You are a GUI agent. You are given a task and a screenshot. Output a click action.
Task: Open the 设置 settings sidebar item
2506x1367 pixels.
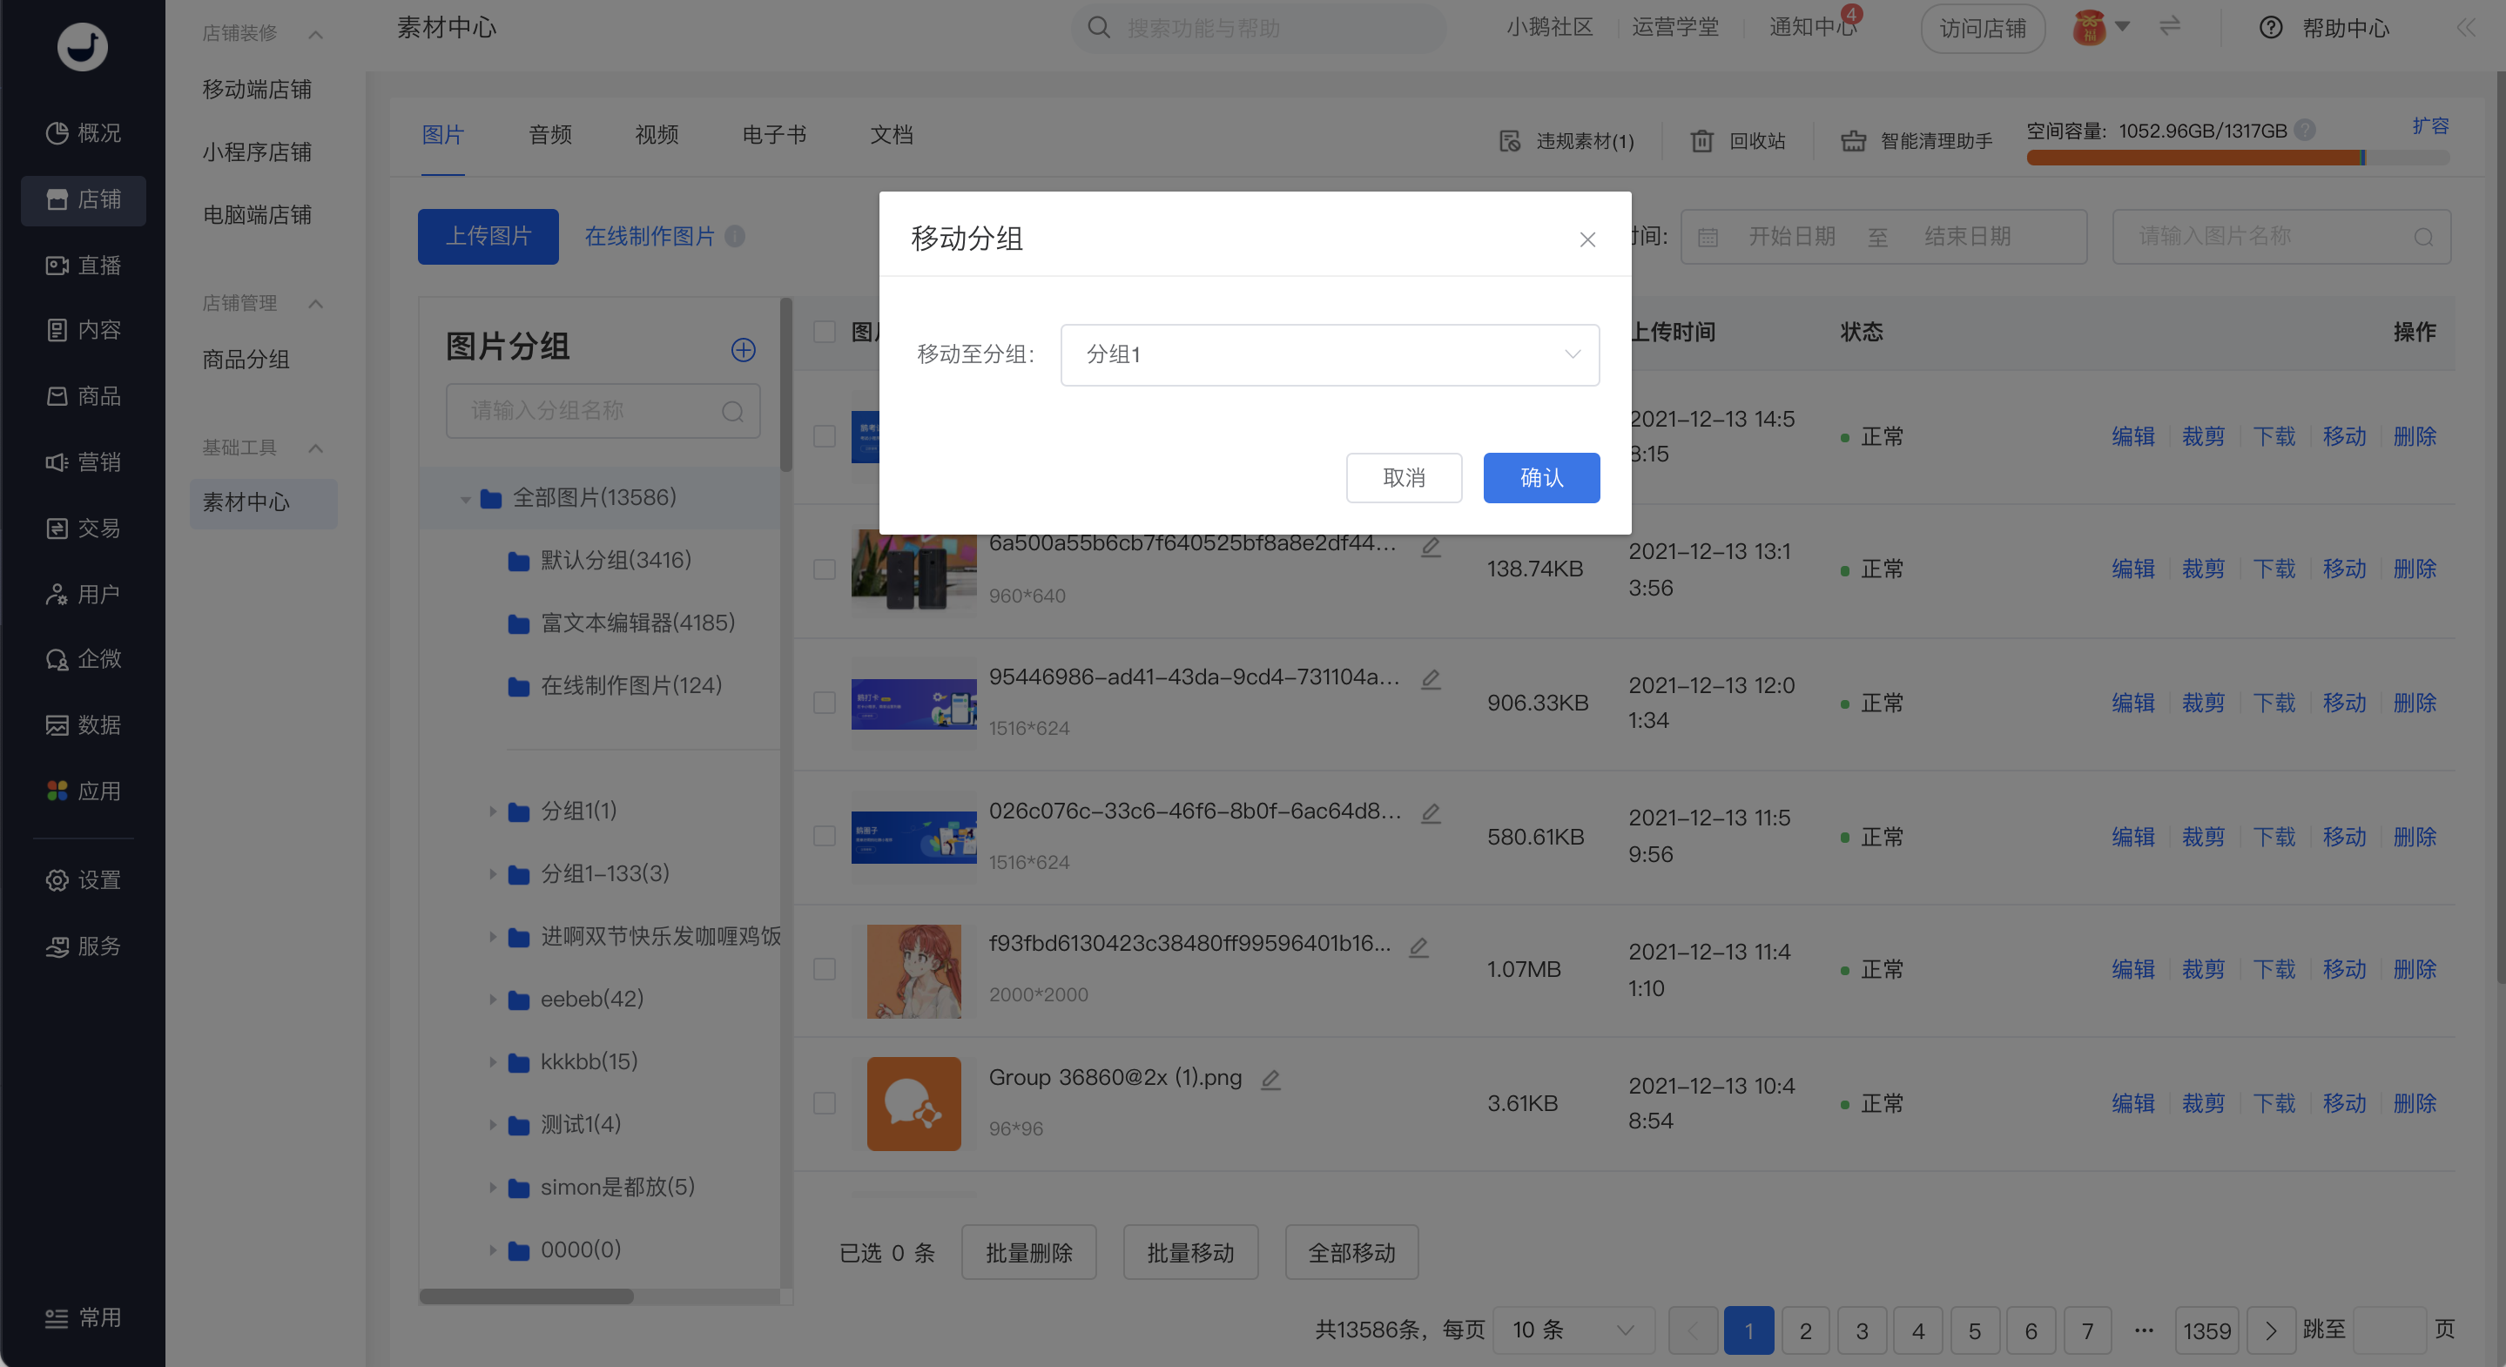84,879
